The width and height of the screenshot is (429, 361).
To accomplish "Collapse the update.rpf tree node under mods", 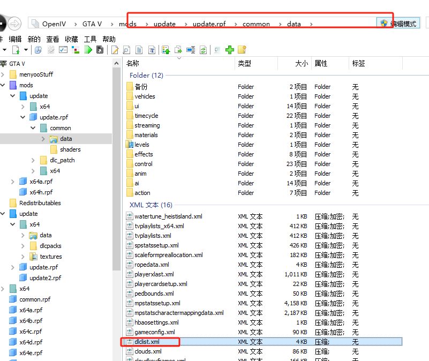I will 23,117.
